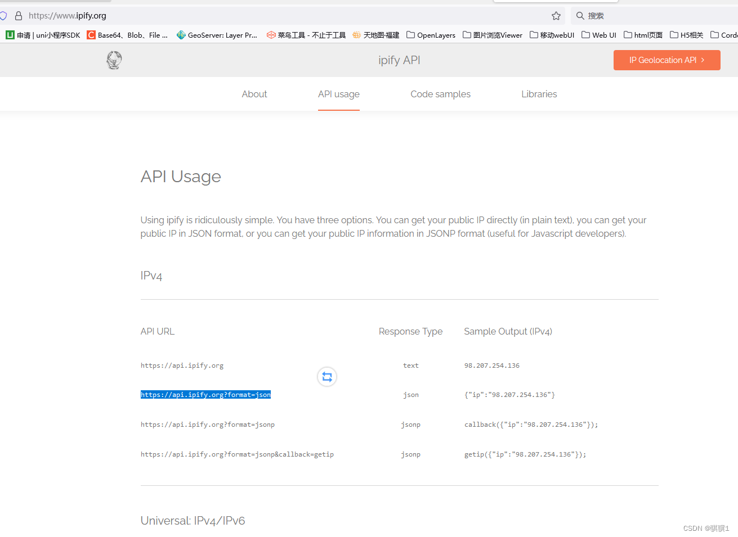738x537 pixels.
Task: Click the {"ip":"98.207.254.136"} sample output
Action: [510, 395]
